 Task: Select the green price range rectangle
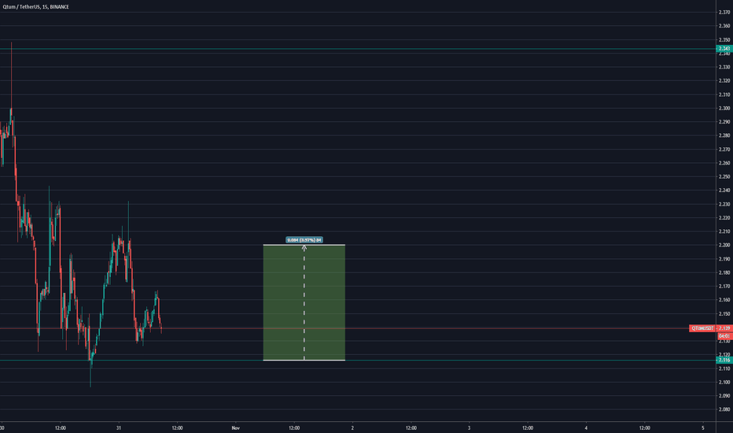click(x=304, y=302)
